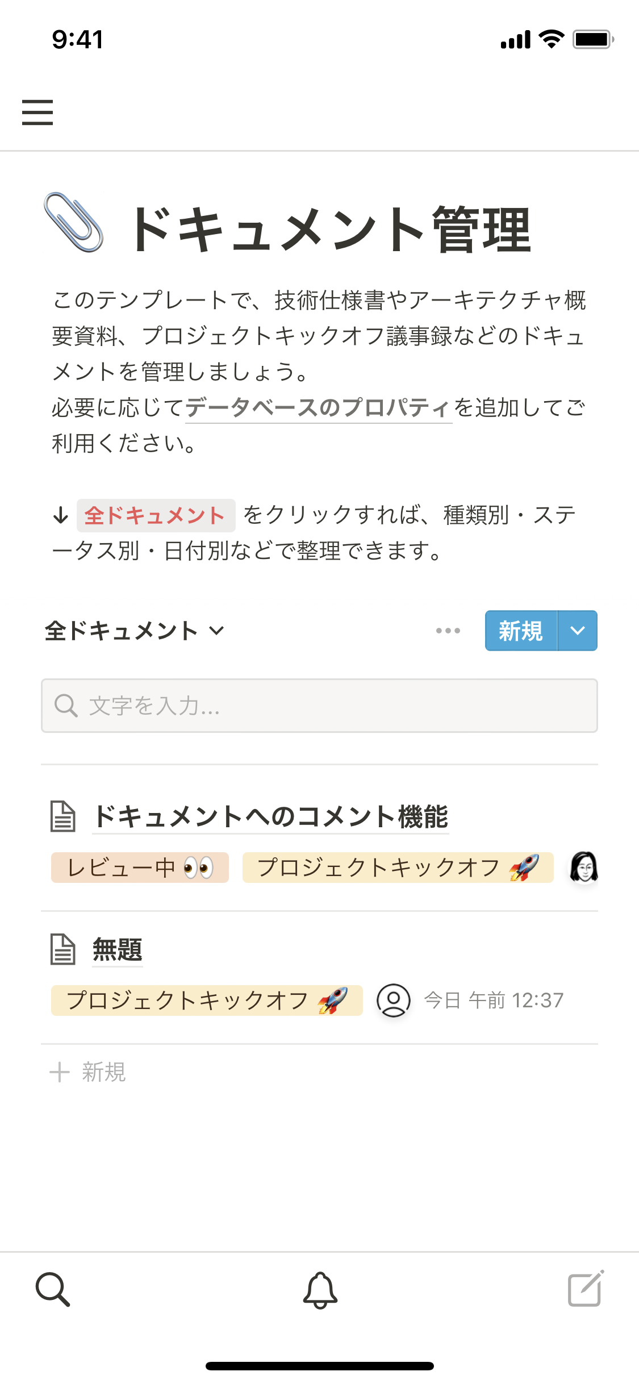Expand the 全ドキュメント view switcher
Viewport: 639px width, 1384px height.
tap(135, 631)
